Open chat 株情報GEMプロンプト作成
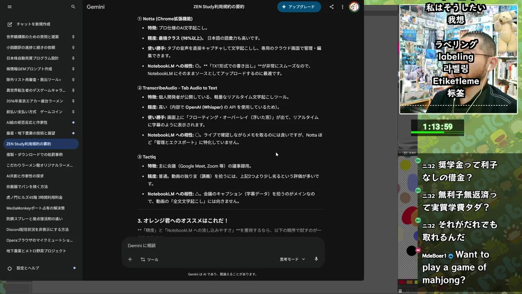Viewport: 522px width, 294px height. pos(29,69)
